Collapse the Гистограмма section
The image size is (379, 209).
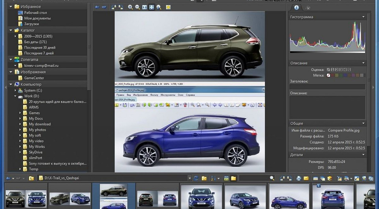(x=363, y=17)
